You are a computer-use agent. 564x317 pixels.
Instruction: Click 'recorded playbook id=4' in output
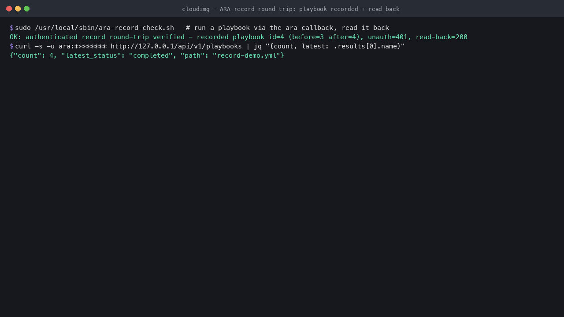(241, 37)
